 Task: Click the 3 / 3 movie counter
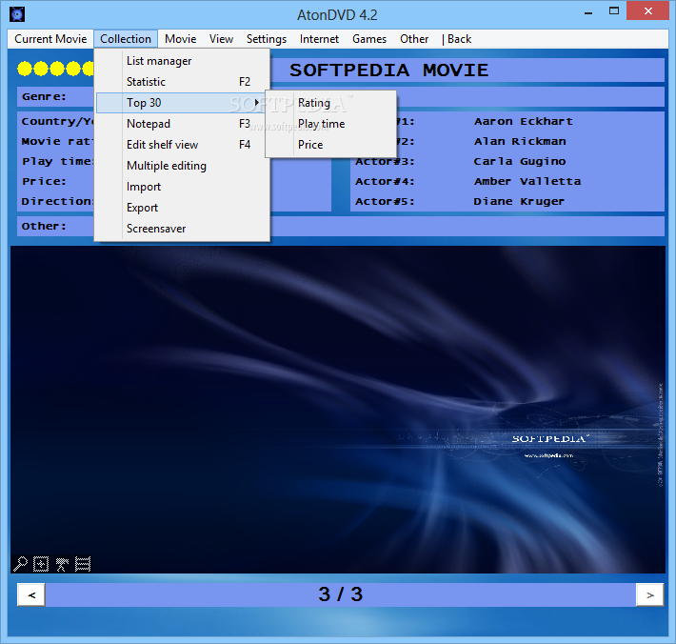coord(341,594)
